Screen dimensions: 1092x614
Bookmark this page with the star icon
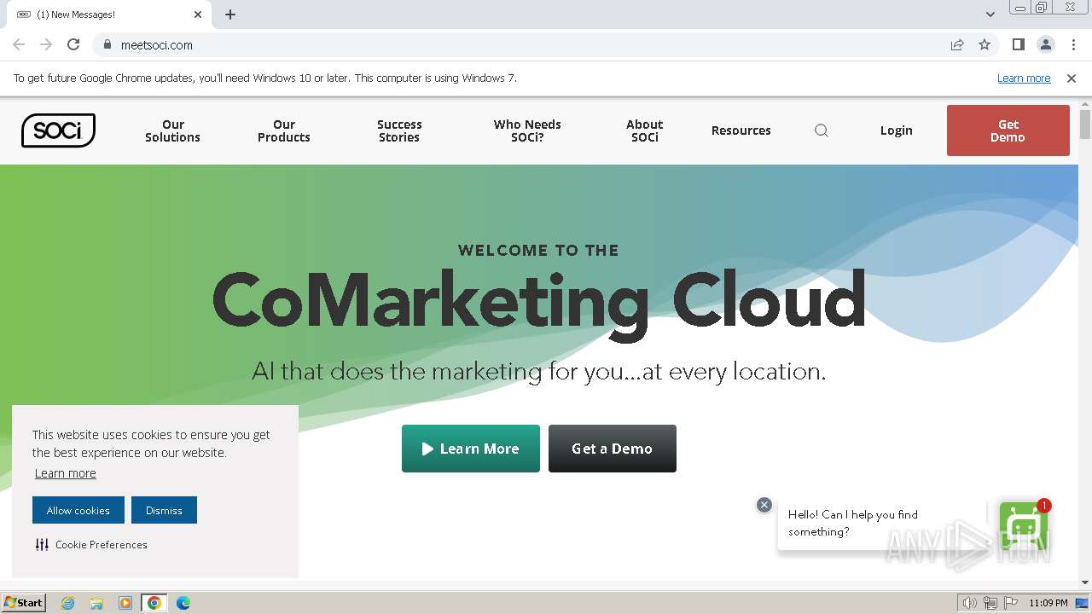985,44
